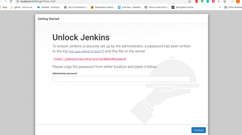This screenshot has height=135, width=242.
Task: Go forward with the arrow button
Action: tap(5, 2)
